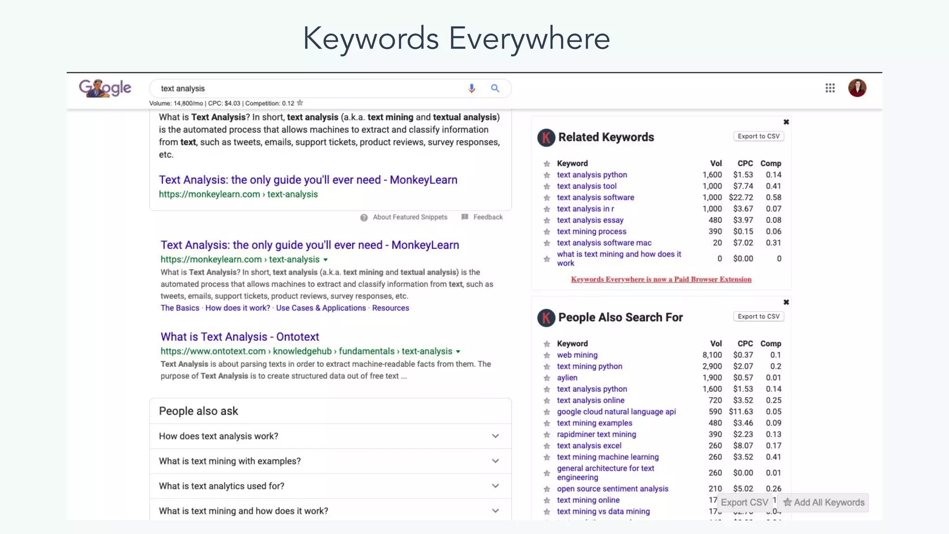
Task: Star the keyword 'text mining examples'
Action: pyautogui.click(x=547, y=424)
